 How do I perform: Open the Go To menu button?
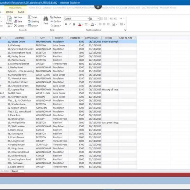point(56,22)
